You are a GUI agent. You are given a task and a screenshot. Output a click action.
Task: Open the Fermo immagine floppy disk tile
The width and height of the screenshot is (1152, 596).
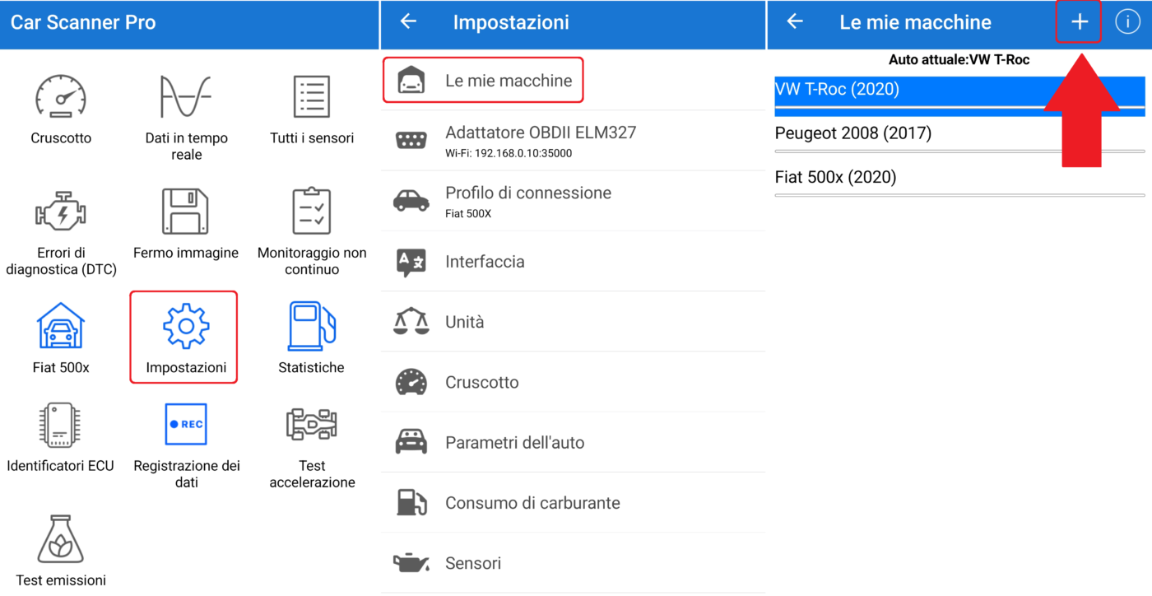186,224
